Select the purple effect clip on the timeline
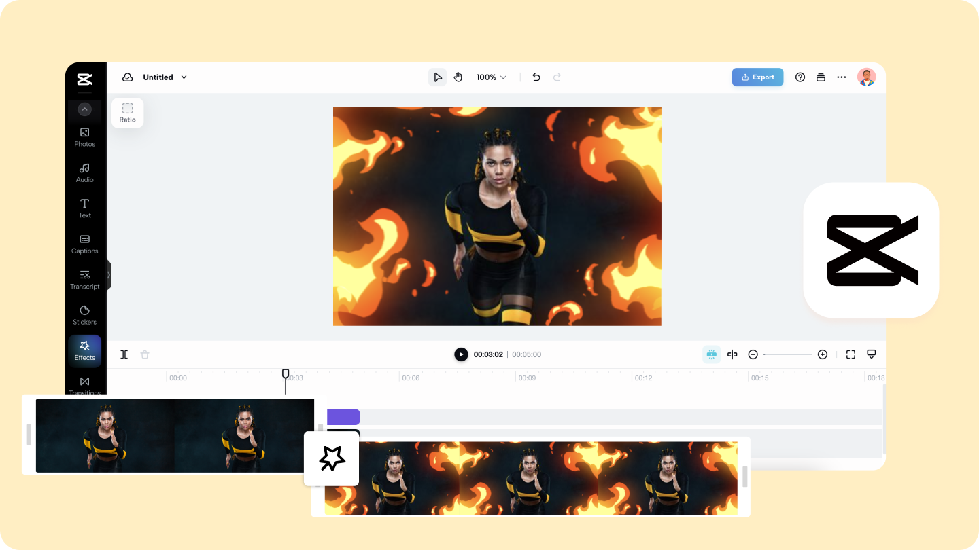Screen dimensions: 979x550 click(x=343, y=417)
